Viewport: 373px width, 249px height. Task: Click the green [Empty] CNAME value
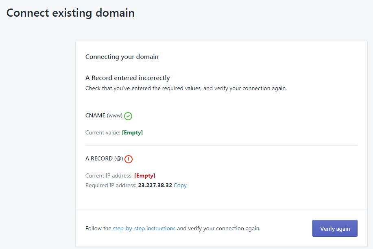tap(132, 132)
